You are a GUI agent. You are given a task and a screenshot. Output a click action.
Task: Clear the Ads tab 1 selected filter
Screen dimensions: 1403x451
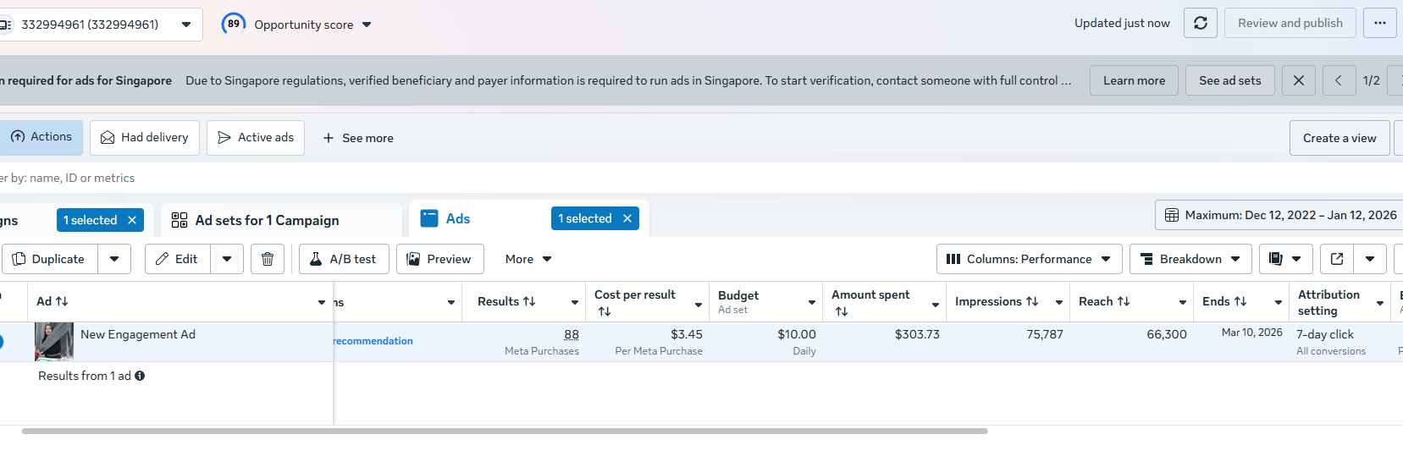pos(627,218)
